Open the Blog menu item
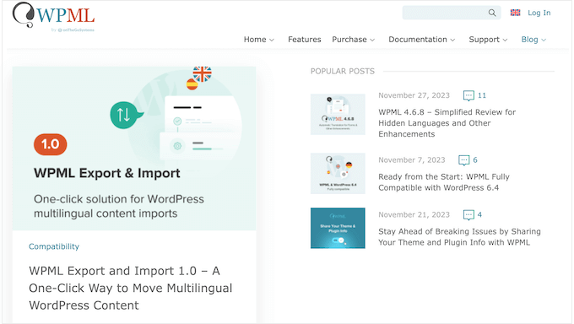 [529, 40]
